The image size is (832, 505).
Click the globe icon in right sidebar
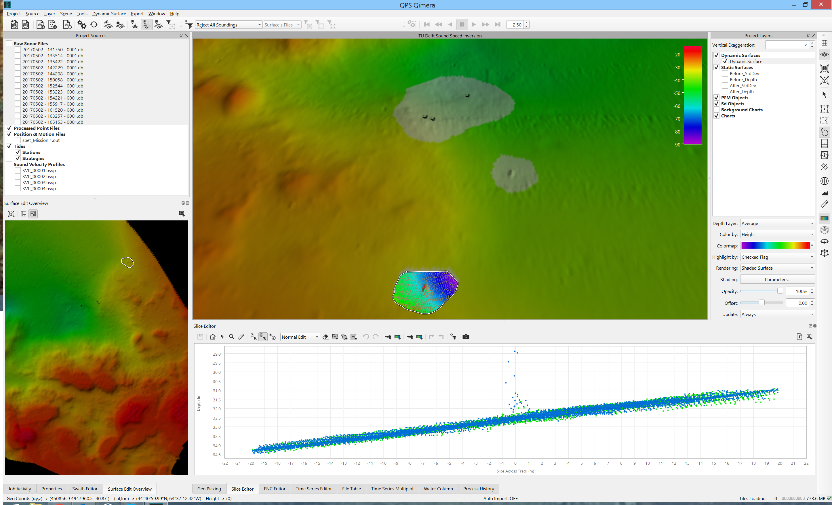[824, 181]
